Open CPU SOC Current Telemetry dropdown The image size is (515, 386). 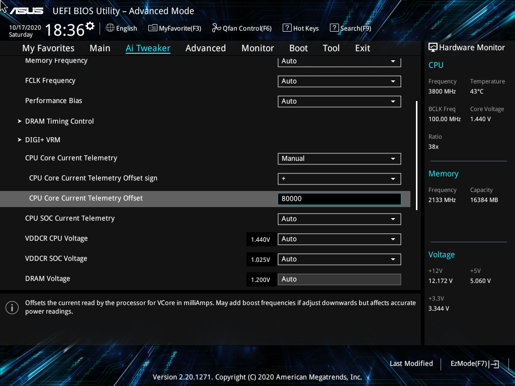click(x=339, y=219)
